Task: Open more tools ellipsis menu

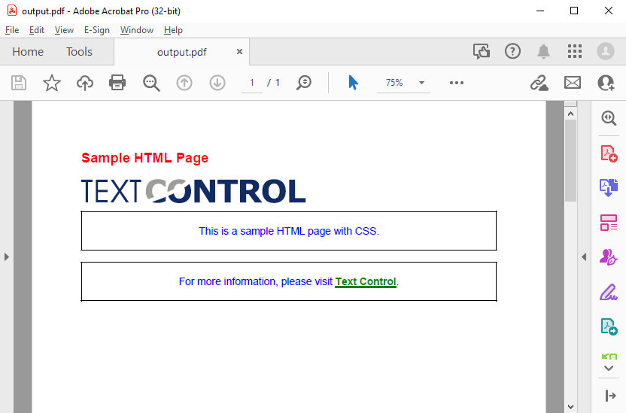Action: (457, 83)
